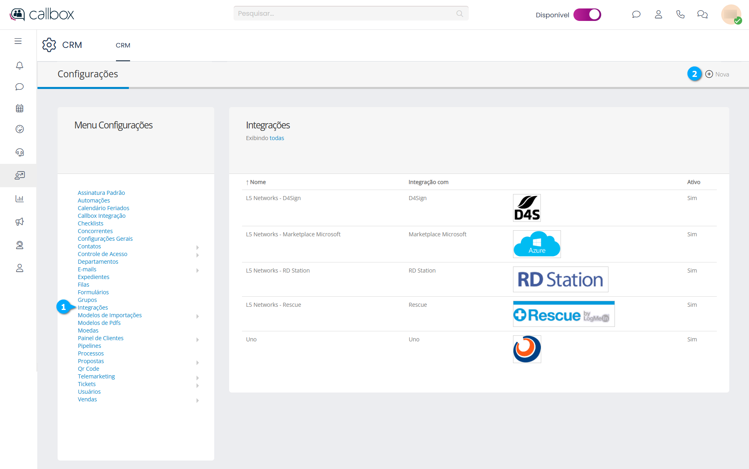Click the megaphone campaigns icon
Screen dimensions: 749x469
click(x=19, y=222)
